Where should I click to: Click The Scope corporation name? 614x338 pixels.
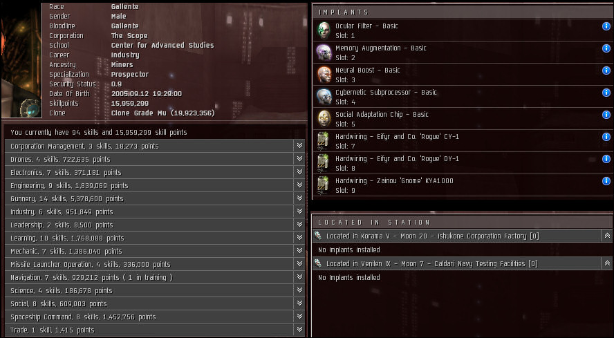(x=129, y=36)
